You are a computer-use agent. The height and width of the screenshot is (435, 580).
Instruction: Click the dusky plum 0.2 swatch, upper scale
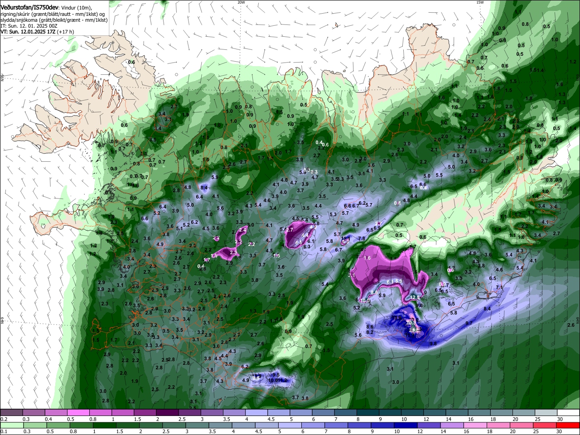click(x=11, y=413)
